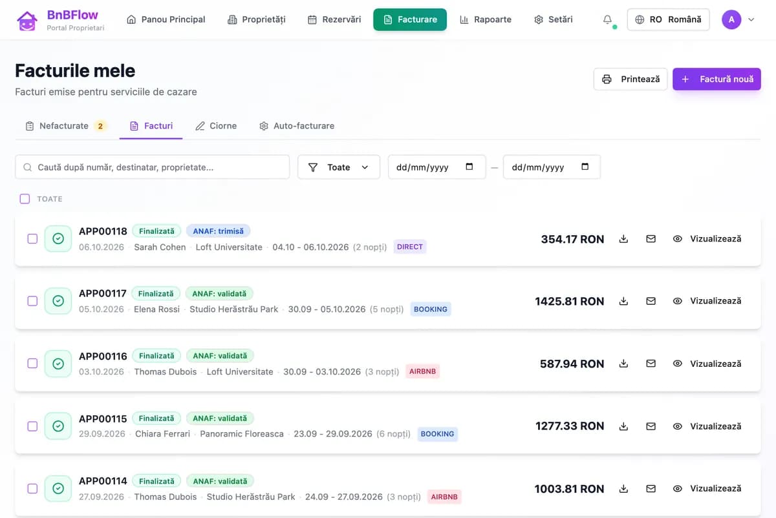Screen dimensions: 776x518
Task: Click BOOKING tag on Elena Rossi invoice
Action: click(x=431, y=309)
